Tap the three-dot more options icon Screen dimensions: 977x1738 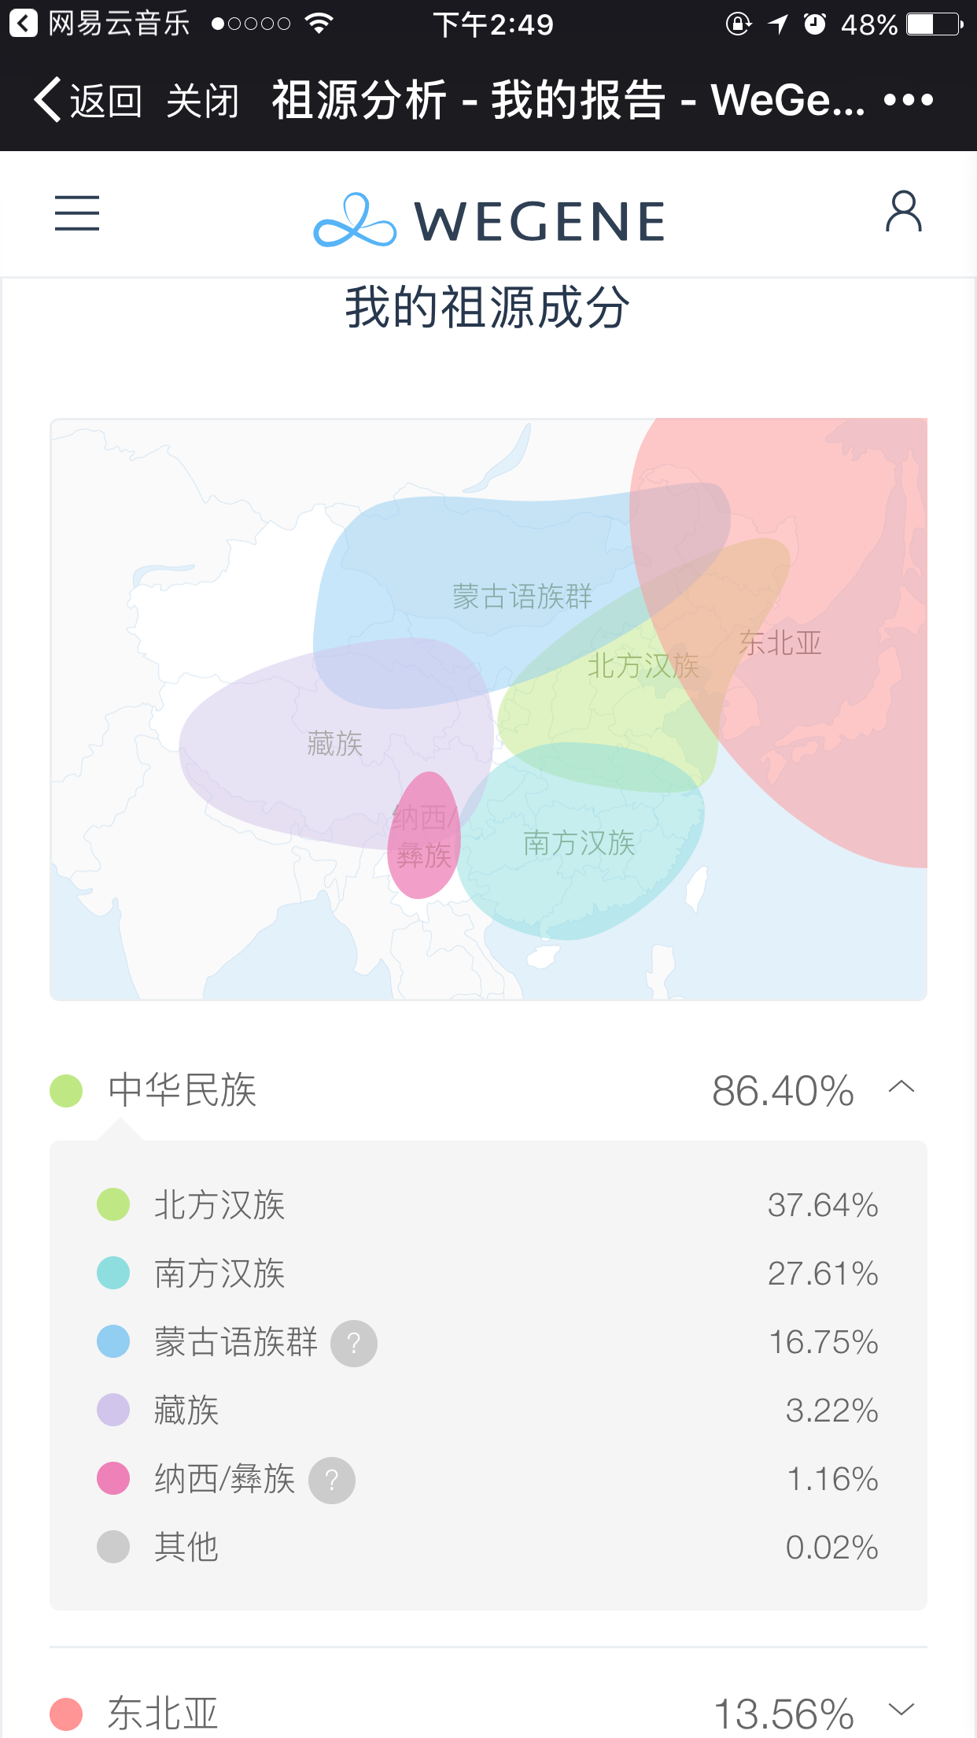pyautogui.click(x=908, y=100)
